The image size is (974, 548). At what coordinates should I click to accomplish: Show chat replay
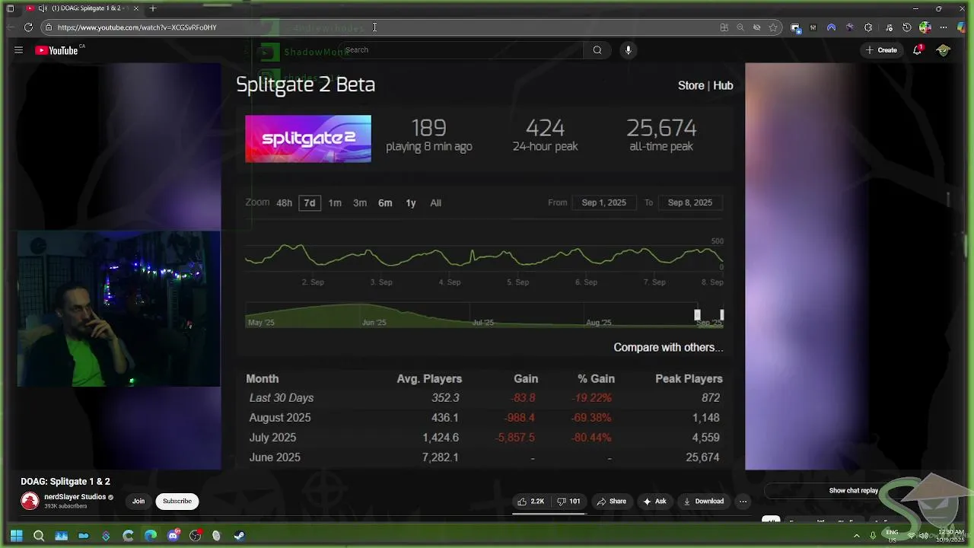tap(853, 491)
